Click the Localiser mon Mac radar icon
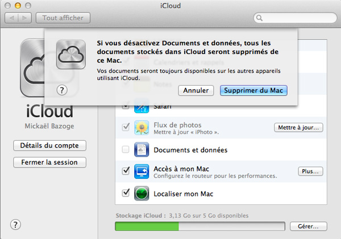This screenshot has height=239, width=341. tap(142, 194)
